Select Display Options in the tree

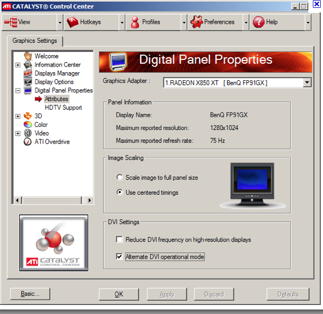pos(54,82)
